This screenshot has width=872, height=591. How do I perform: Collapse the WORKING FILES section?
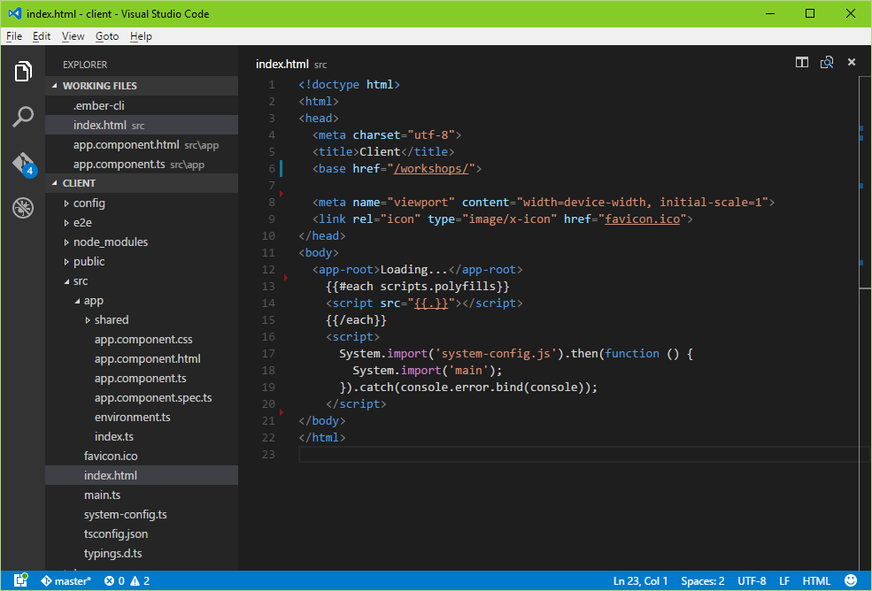[x=142, y=86]
